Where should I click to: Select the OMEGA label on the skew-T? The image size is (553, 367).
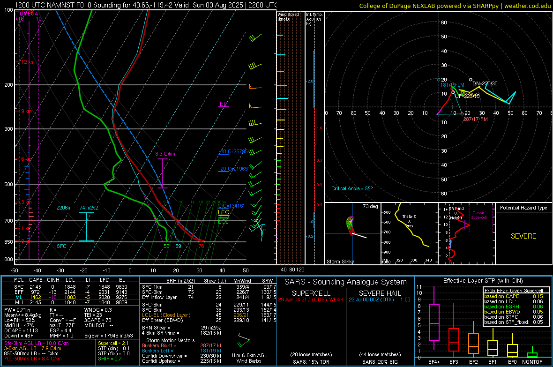pyautogui.click(x=29, y=14)
